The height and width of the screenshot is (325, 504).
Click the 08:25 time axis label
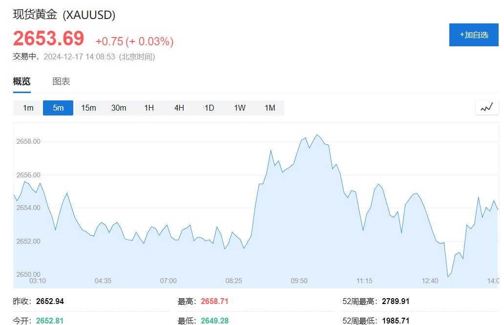(233, 281)
